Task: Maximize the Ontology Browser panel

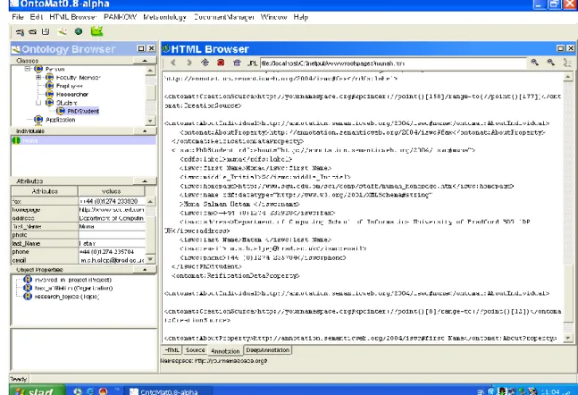Action: [x=141, y=48]
